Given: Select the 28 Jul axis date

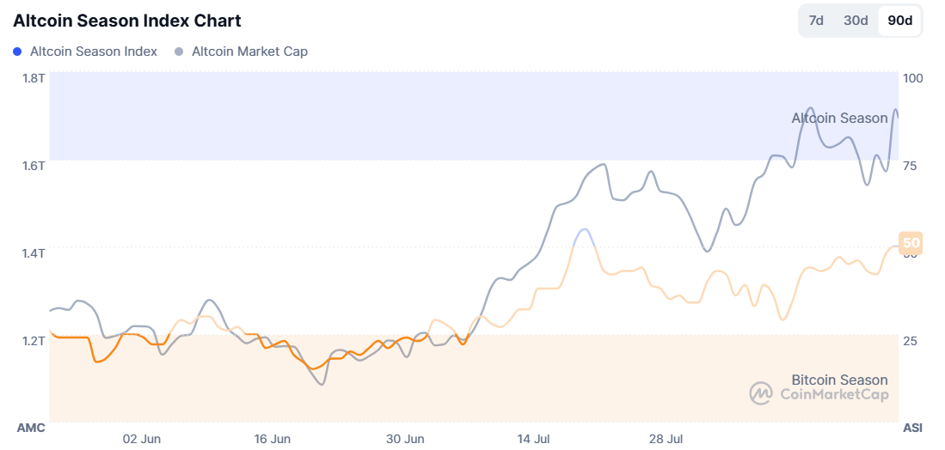Looking at the screenshot, I should [666, 439].
